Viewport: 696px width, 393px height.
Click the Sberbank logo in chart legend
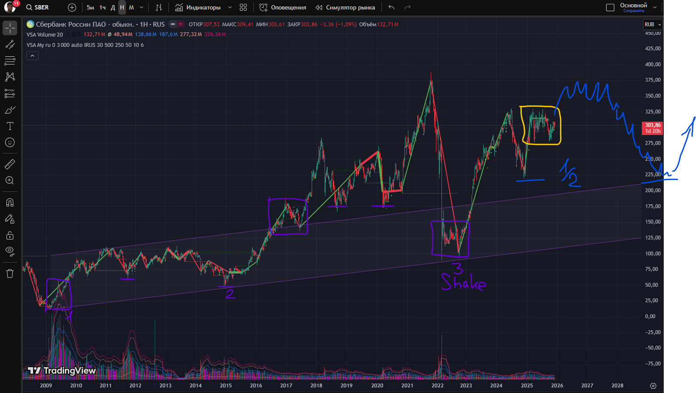30,24
